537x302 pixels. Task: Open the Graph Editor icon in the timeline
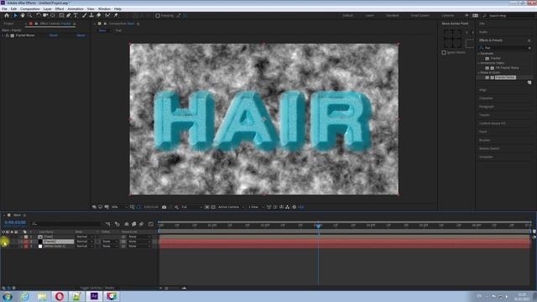point(151,224)
